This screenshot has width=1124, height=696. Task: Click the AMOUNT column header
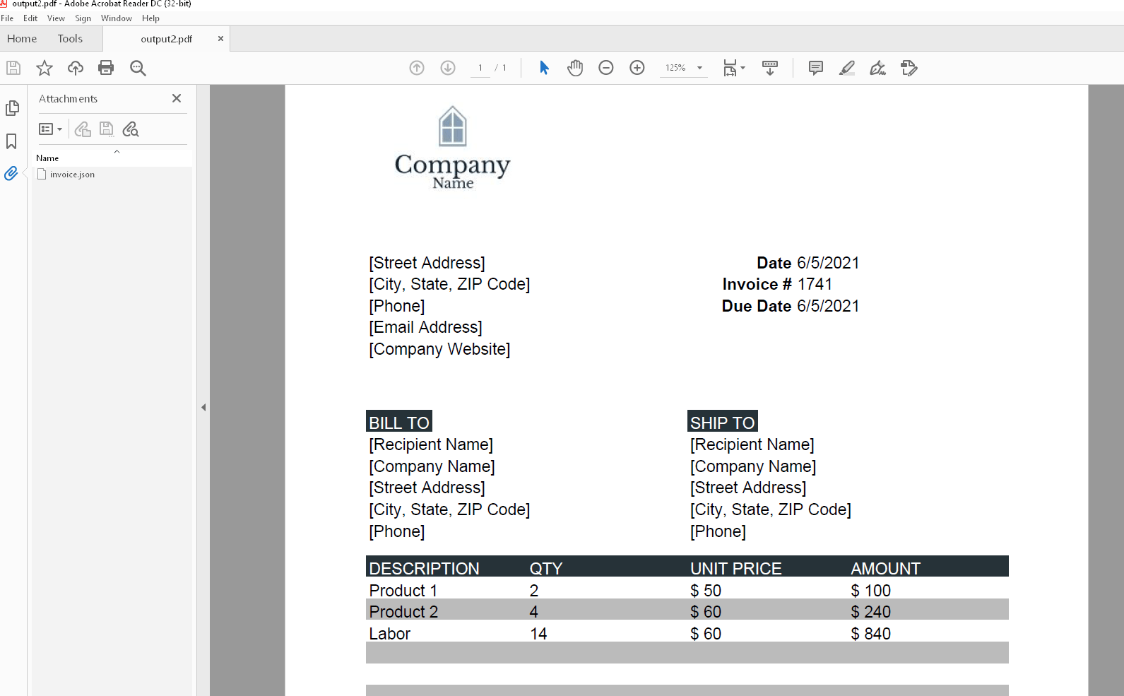pos(885,568)
